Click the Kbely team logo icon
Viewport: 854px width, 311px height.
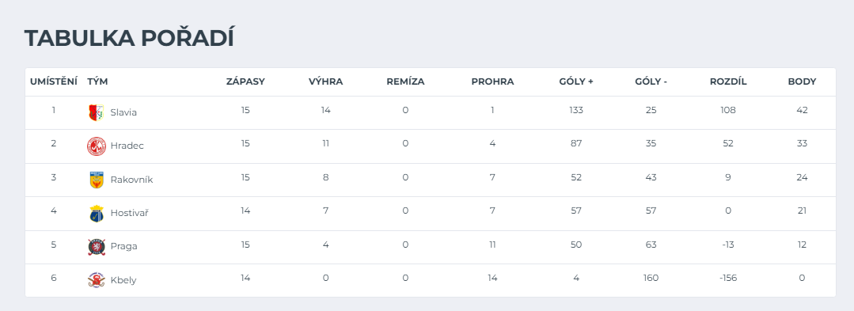[96, 280]
